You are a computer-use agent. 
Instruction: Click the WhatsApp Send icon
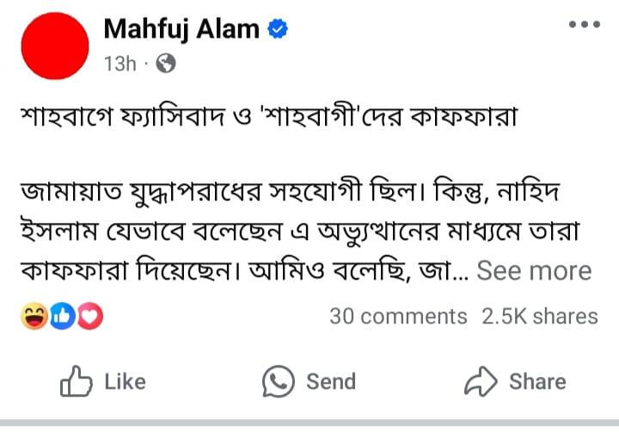click(279, 381)
